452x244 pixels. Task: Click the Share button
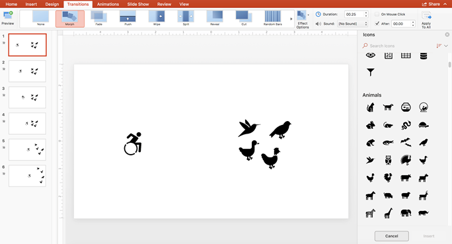coord(432,4)
